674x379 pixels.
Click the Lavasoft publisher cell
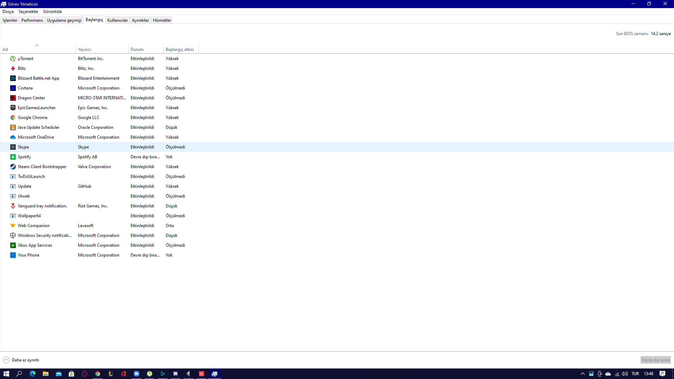click(x=86, y=226)
